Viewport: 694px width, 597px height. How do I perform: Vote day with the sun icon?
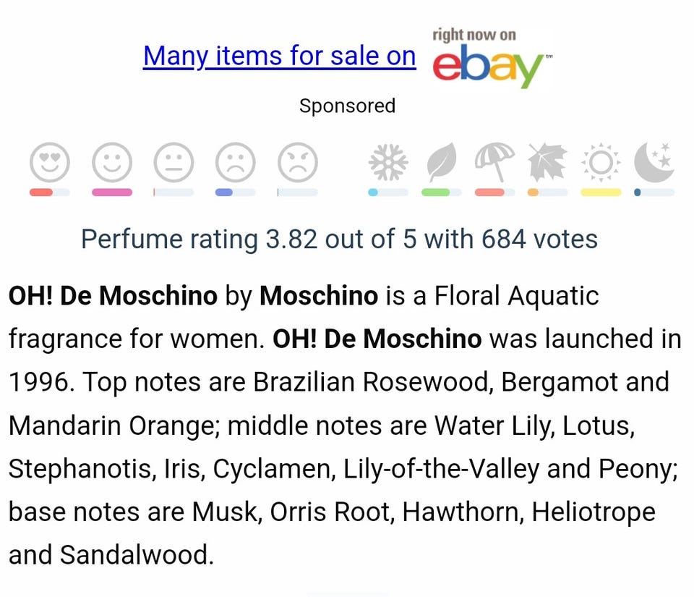click(601, 163)
